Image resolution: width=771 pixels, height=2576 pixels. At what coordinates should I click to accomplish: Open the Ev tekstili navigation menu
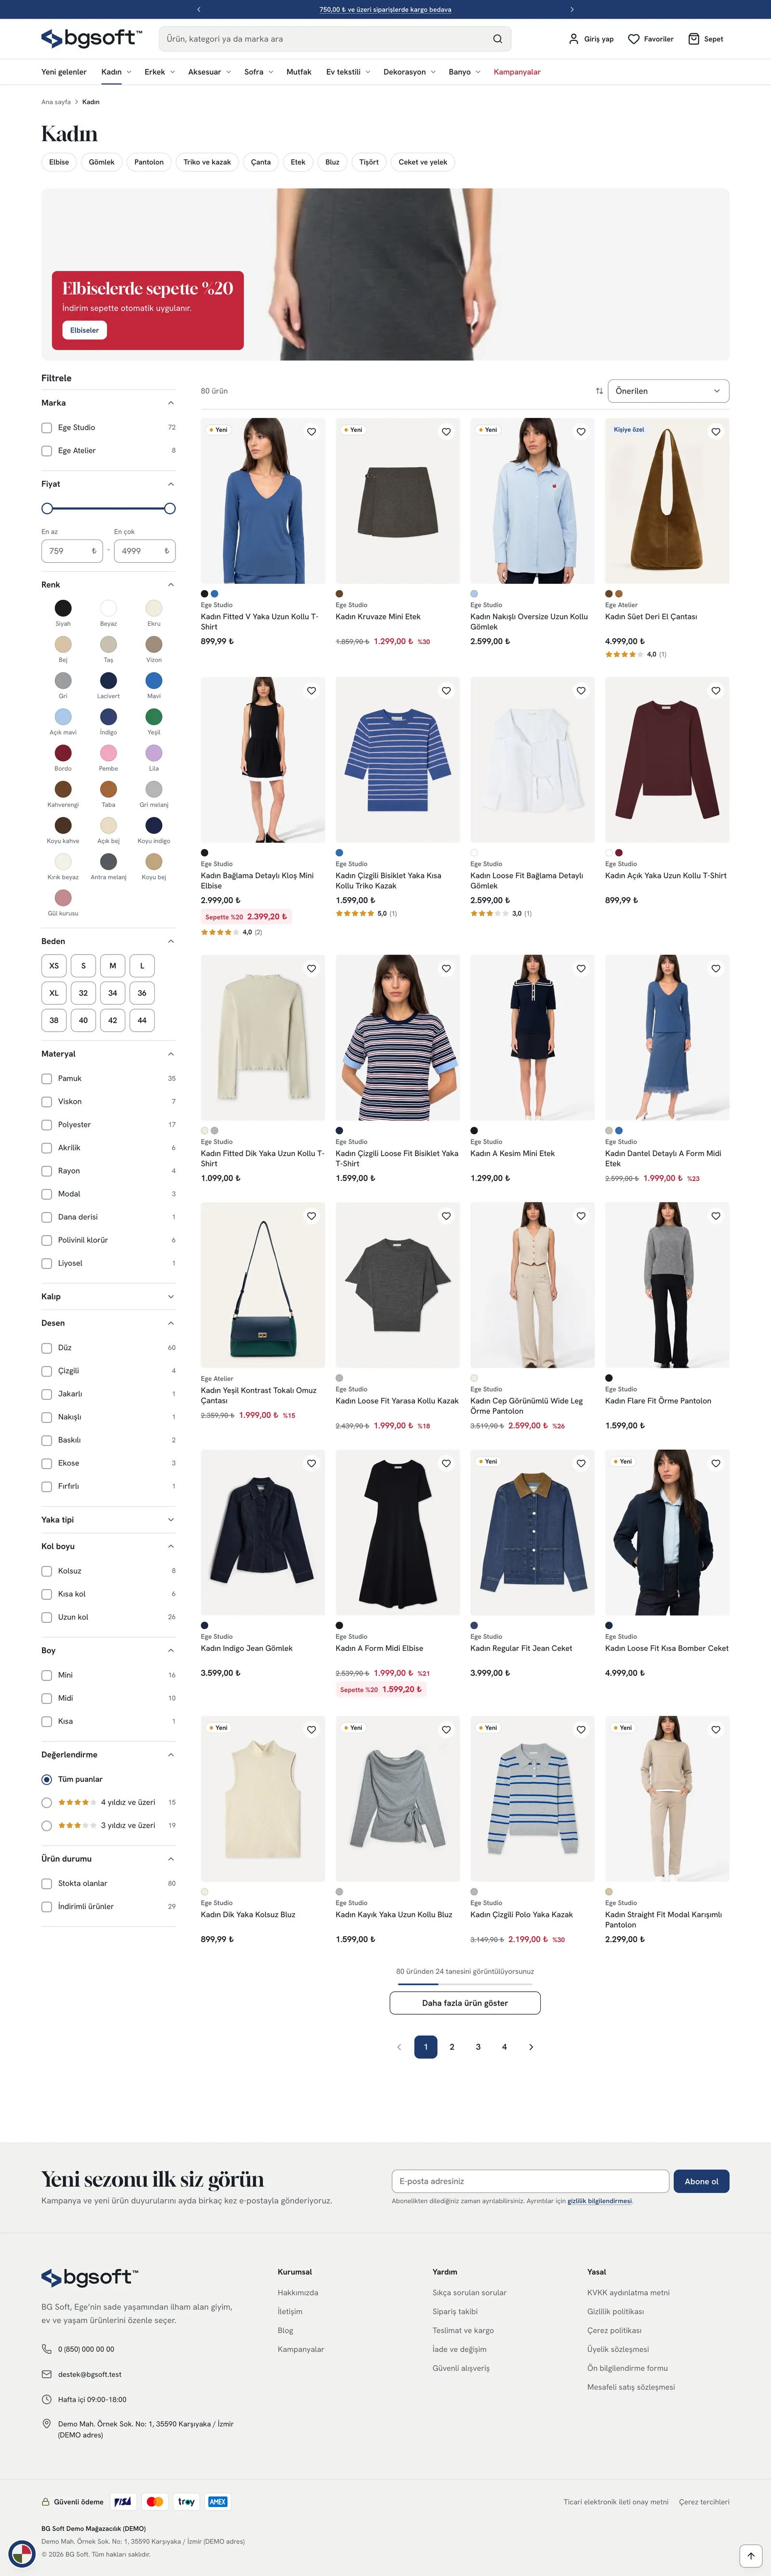coord(348,72)
